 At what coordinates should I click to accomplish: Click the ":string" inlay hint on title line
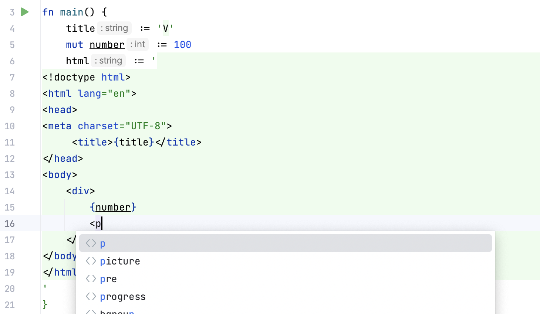[x=114, y=28]
